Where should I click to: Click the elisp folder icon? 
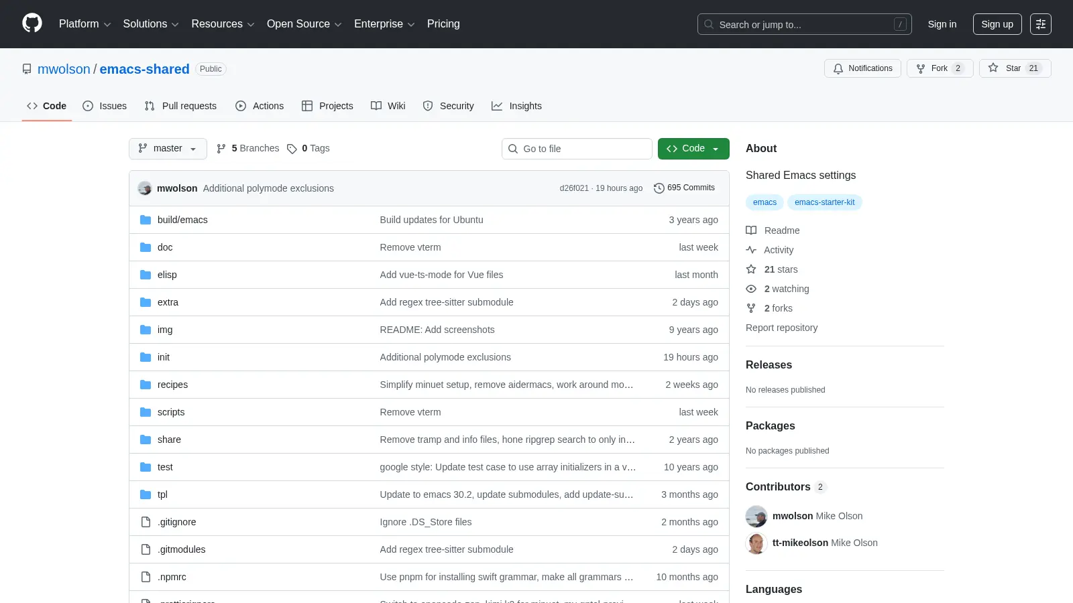click(146, 275)
